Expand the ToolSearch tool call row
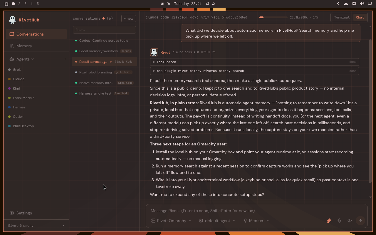376x235 pixels. (254, 62)
